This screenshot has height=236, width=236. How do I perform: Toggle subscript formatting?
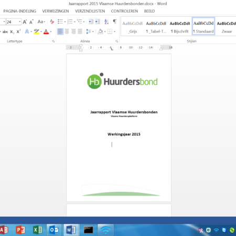coord(12,31)
